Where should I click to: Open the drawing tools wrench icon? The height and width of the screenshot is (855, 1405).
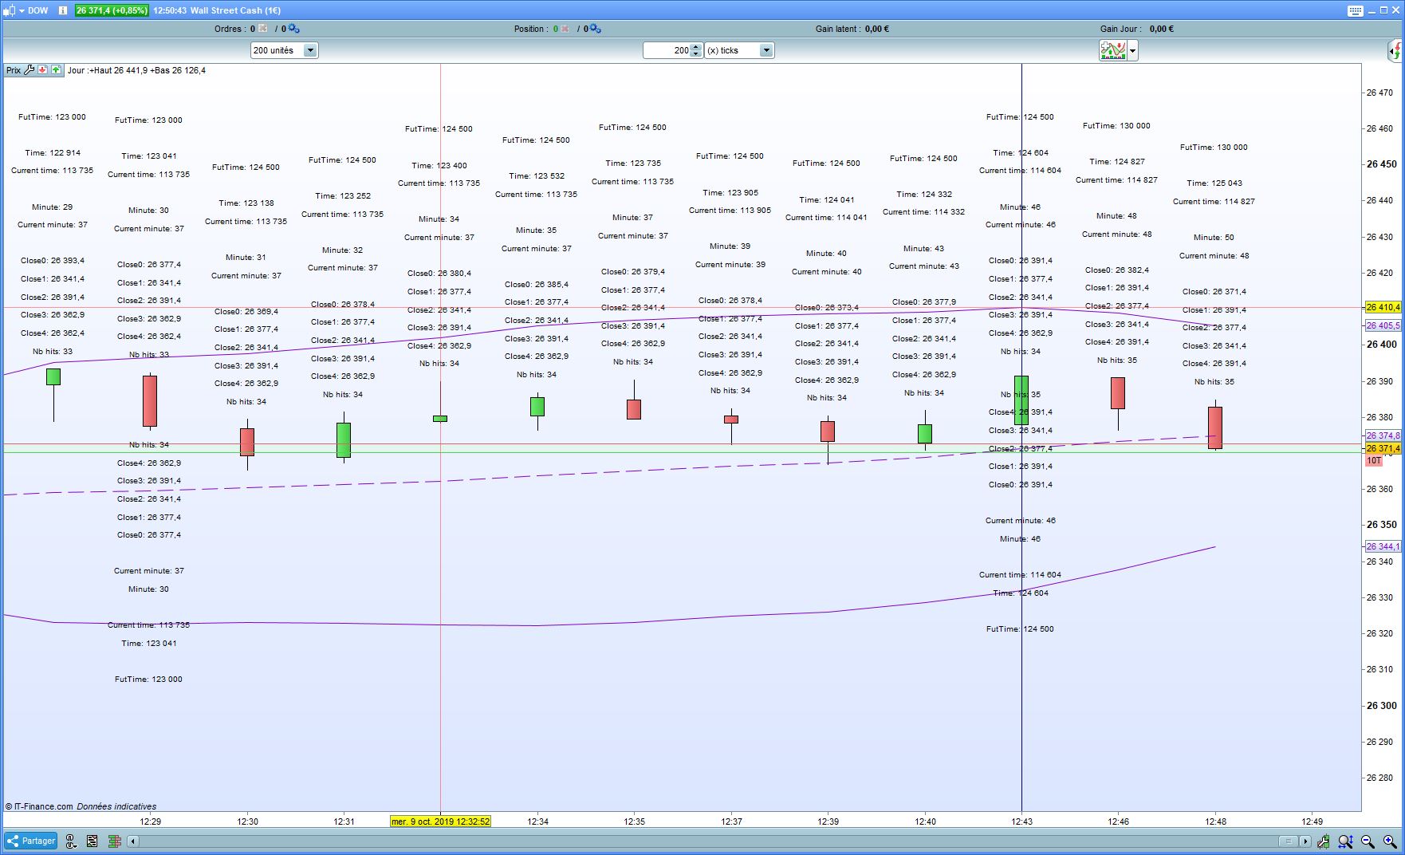[x=1324, y=841]
